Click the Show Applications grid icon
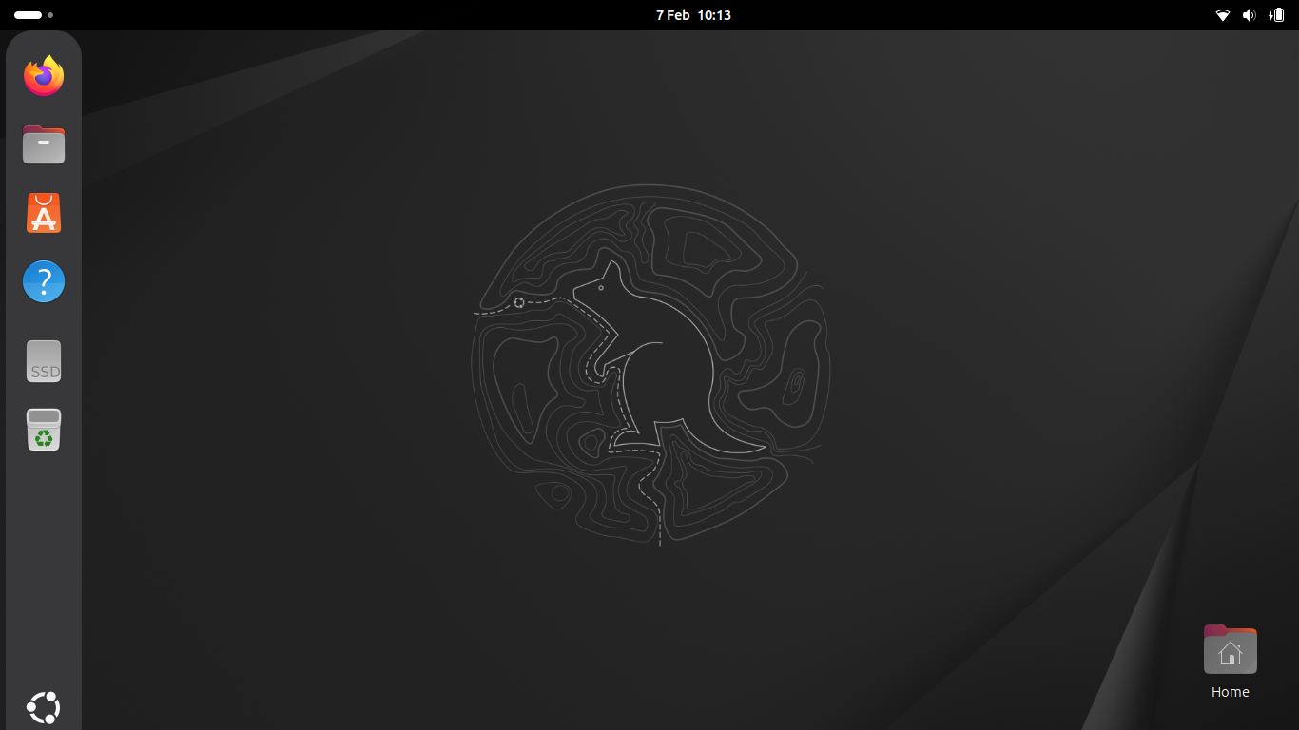Screen dimensions: 1299x730 click(43, 707)
